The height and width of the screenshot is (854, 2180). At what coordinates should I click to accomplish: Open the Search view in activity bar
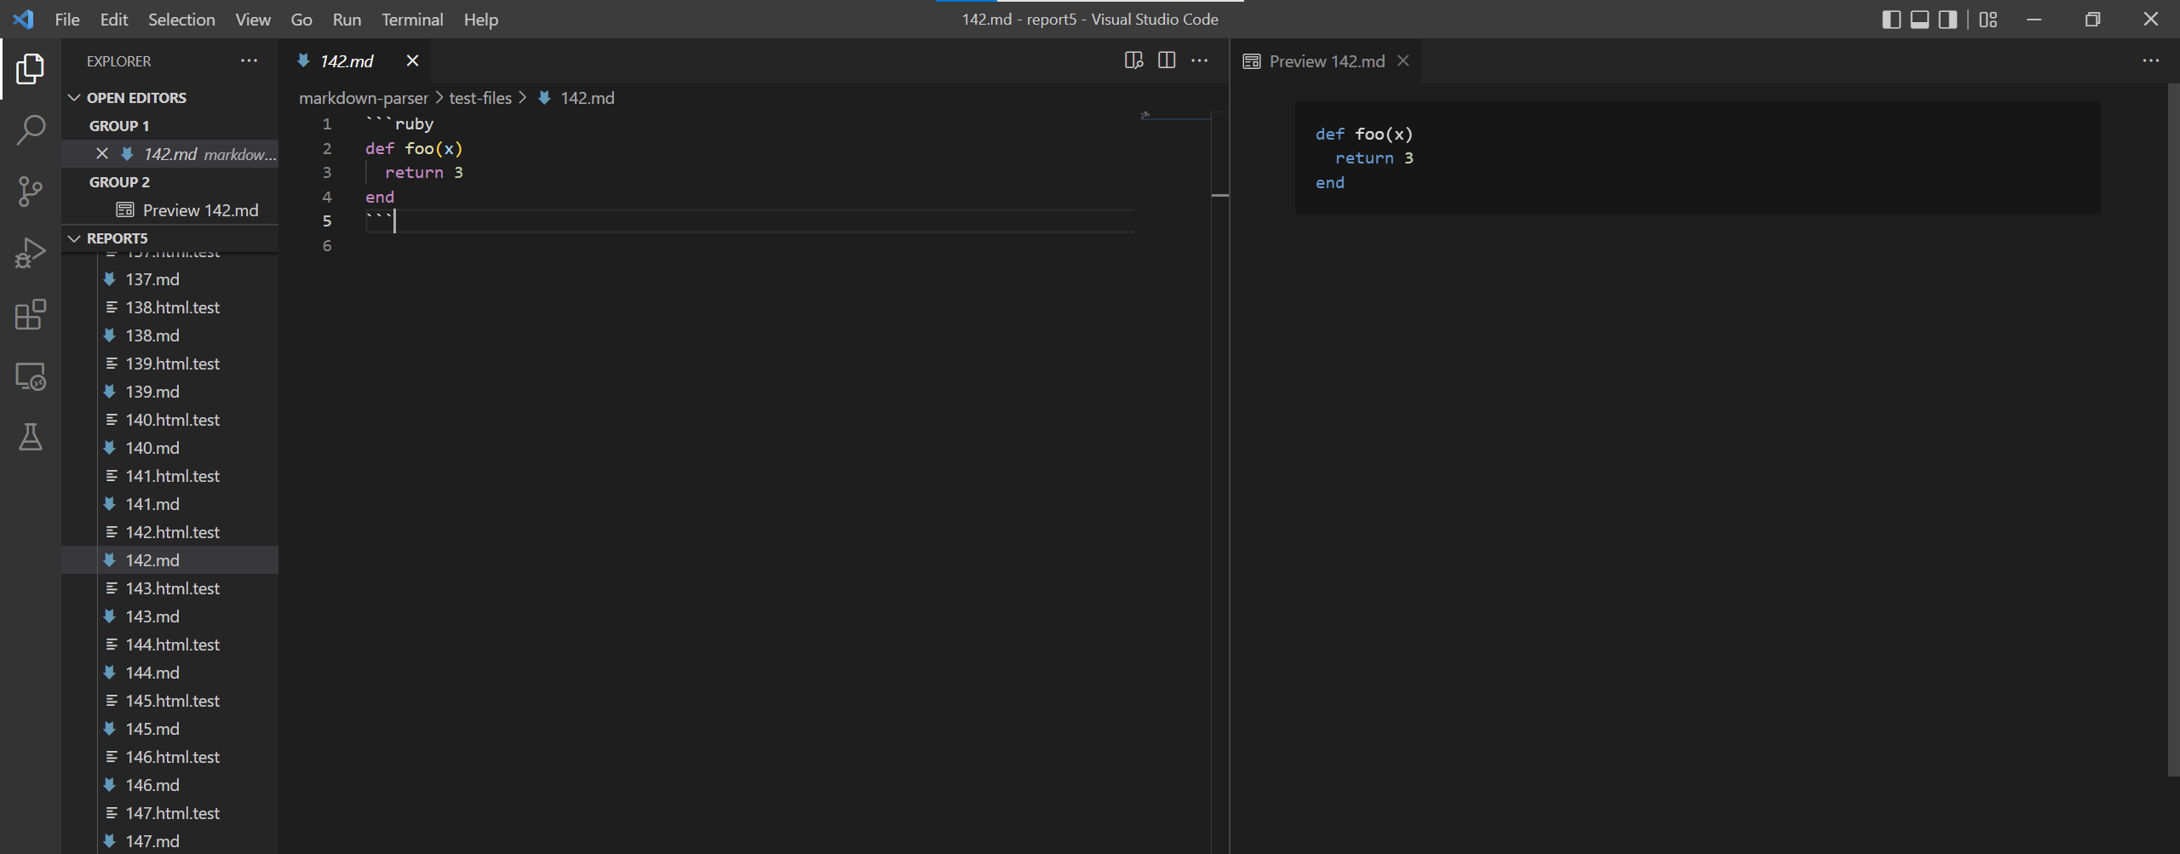pos(31,130)
